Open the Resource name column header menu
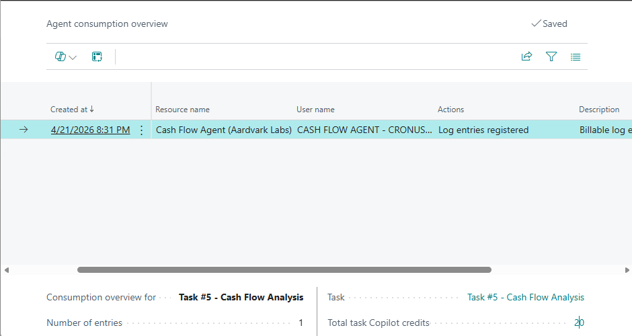Viewport: 632px width, 336px height. pyautogui.click(x=182, y=110)
